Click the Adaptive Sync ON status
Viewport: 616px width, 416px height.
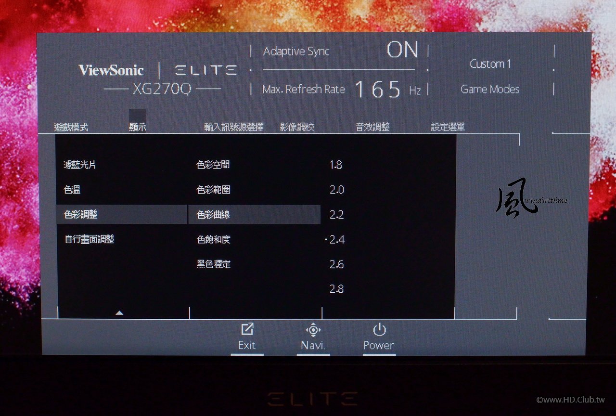[403, 50]
